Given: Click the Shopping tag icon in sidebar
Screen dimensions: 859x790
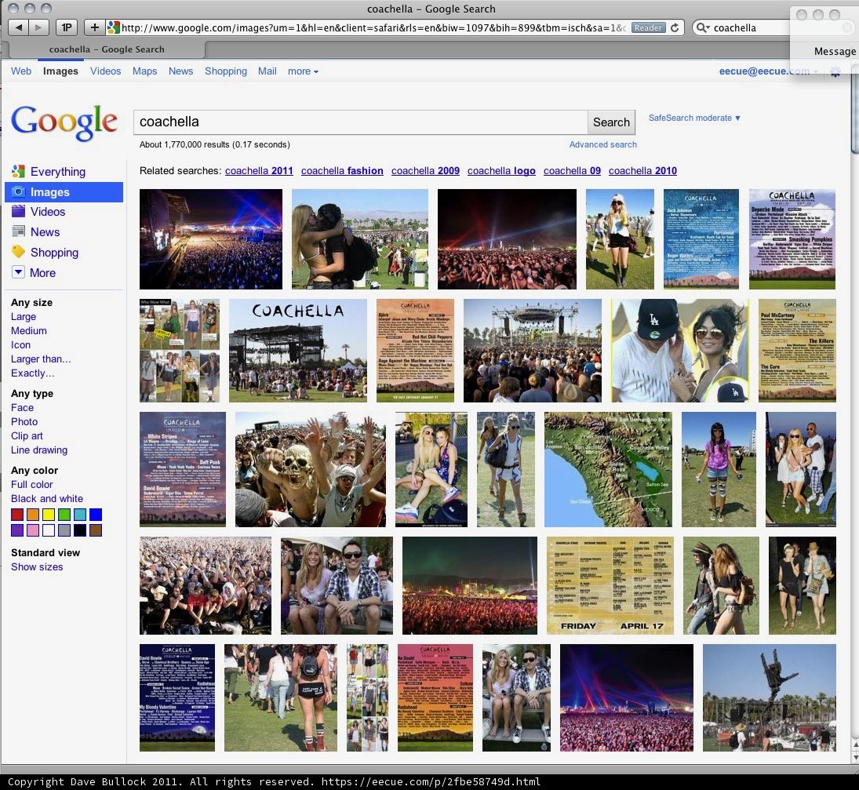Looking at the screenshot, I should click(x=19, y=252).
